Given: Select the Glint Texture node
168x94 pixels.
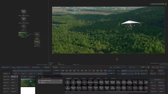Looking at the screenshot, I should [113, 88].
